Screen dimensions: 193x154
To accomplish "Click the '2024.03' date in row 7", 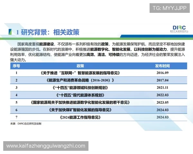I will point(162,117).
